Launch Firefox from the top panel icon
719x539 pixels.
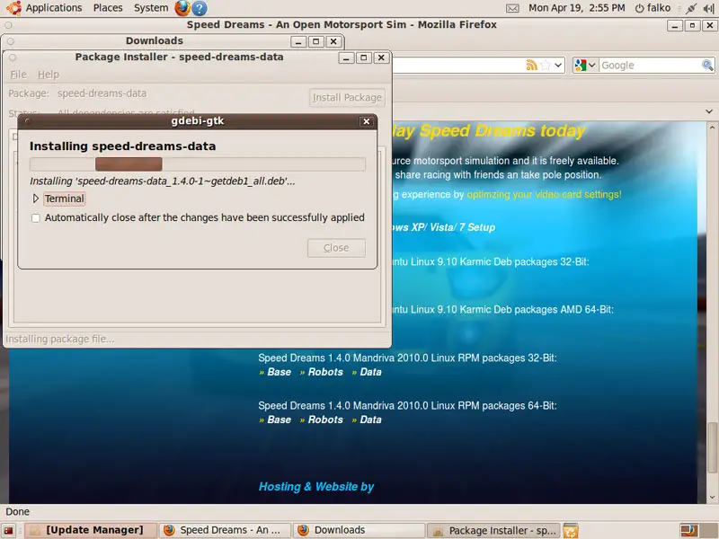(182, 8)
